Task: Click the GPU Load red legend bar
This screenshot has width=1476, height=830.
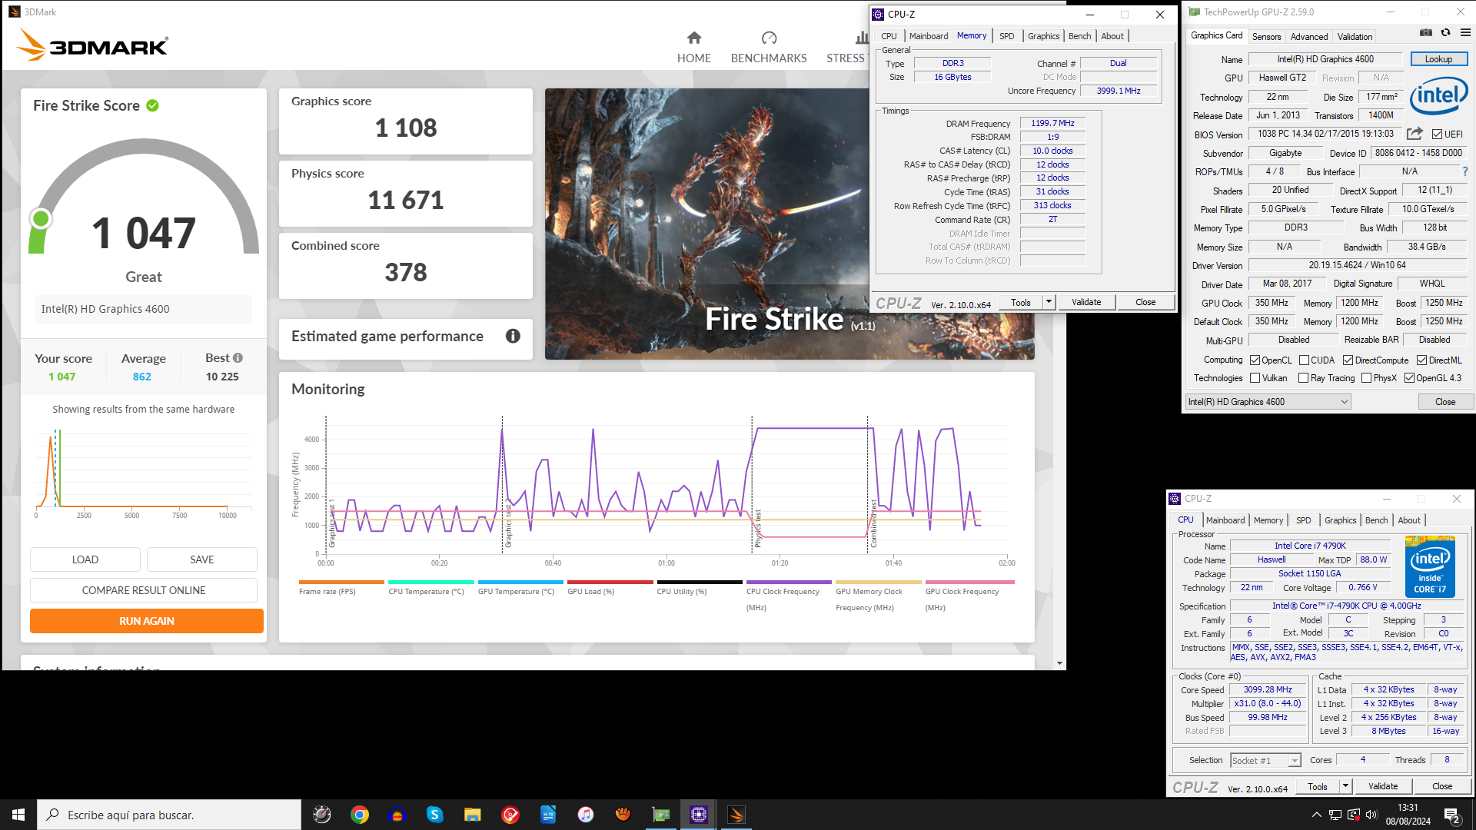Action: (x=610, y=583)
